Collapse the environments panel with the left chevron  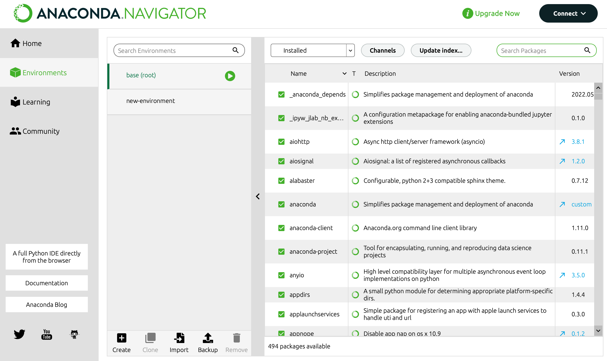[258, 196]
